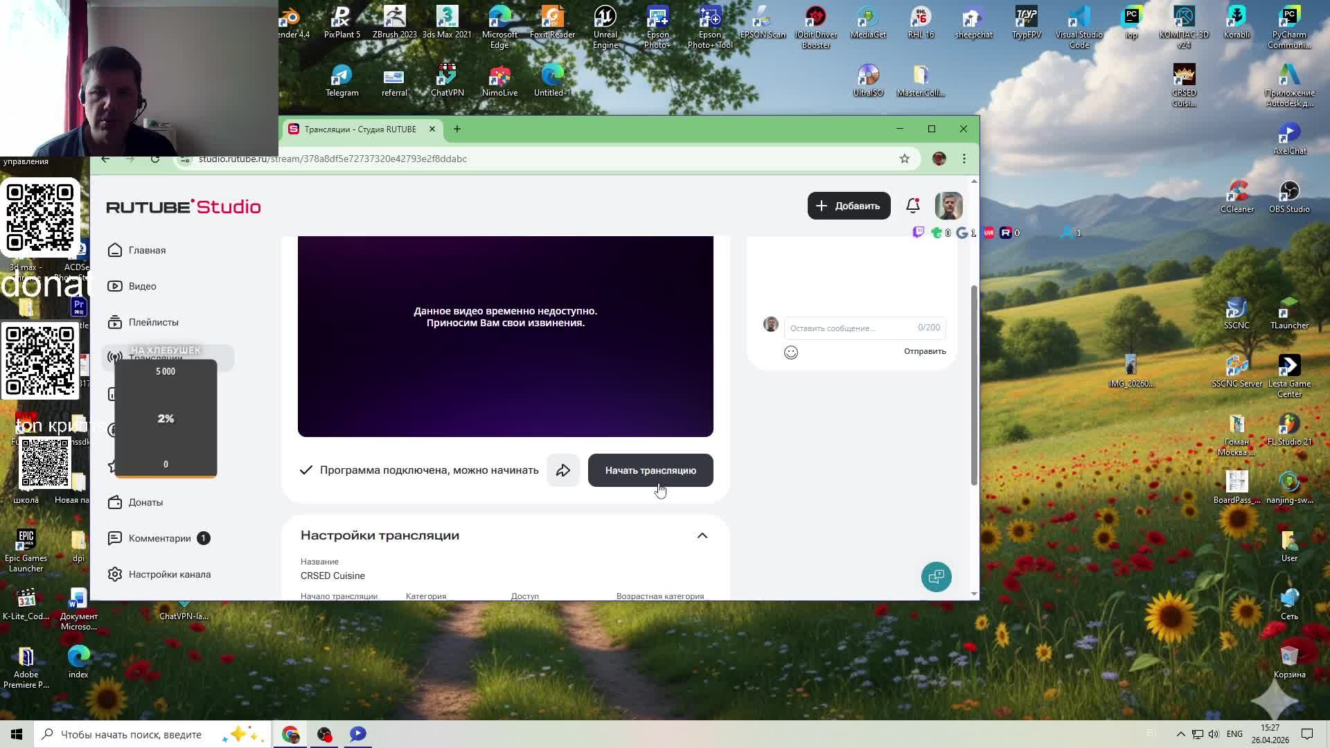
Task: Reload the page with refresh icon
Action: pos(155,159)
